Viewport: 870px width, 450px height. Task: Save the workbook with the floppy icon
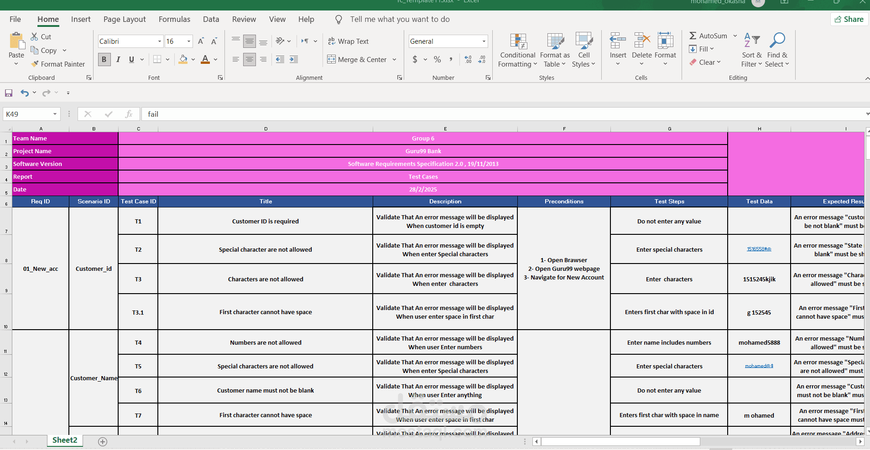tap(9, 93)
